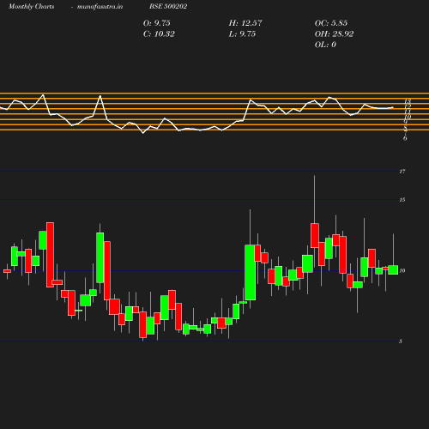Click the 'BSE 500202' symbol label
Viewport: 429px width, 429px height.
168,6
